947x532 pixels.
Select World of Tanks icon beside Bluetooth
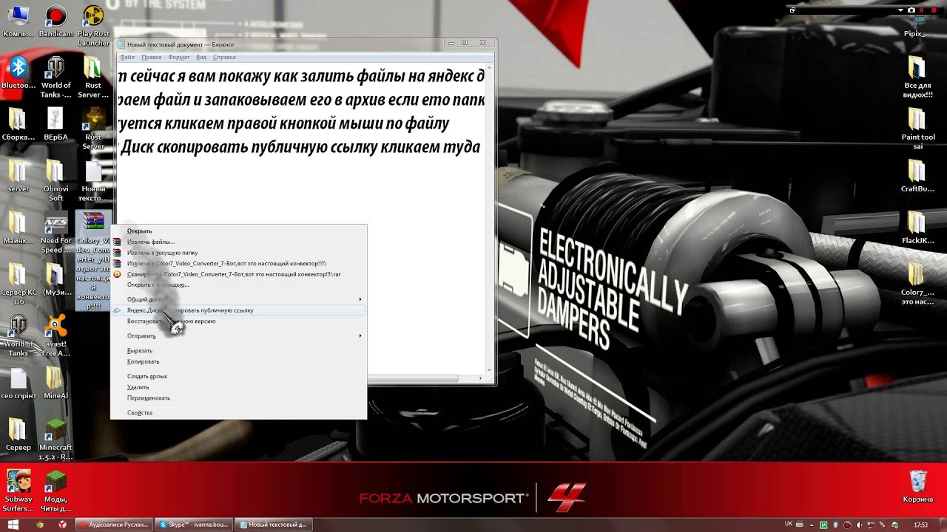55,77
